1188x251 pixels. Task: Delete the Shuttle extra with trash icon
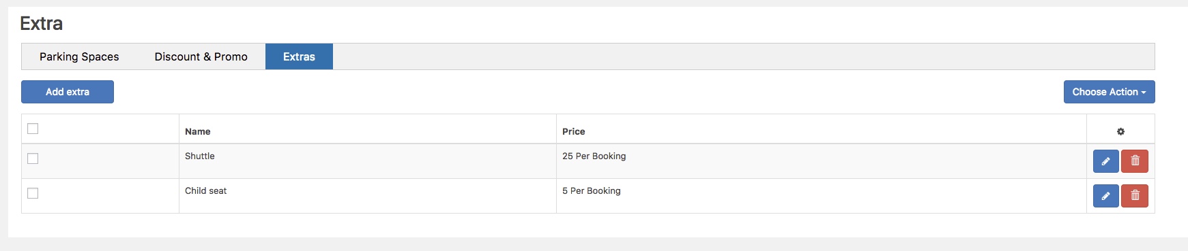pyautogui.click(x=1135, y=161)
